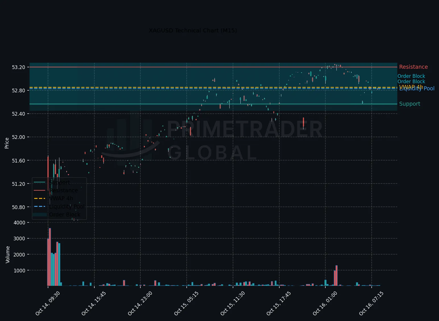Image resolution: width=439 pixels, height=321 pixels.
Task: Select the red Resistance annotation outside the plot
Action: [413, 67]
